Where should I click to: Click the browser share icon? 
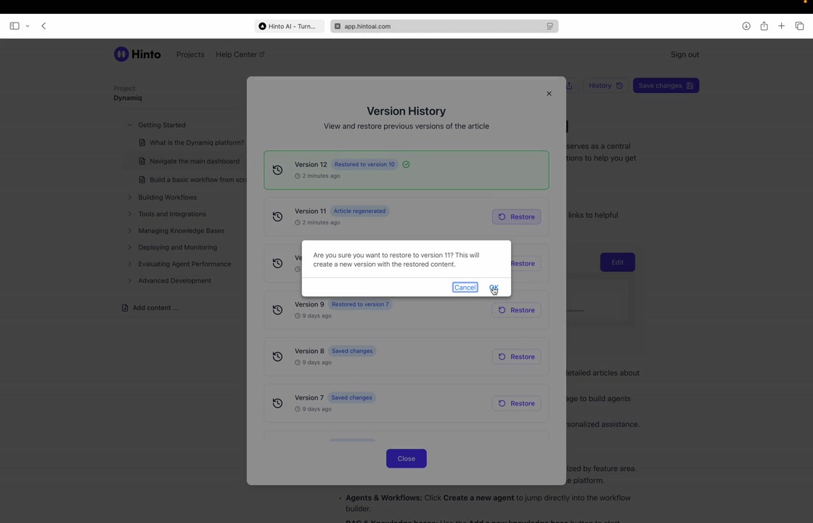click(x=764, y=26)
